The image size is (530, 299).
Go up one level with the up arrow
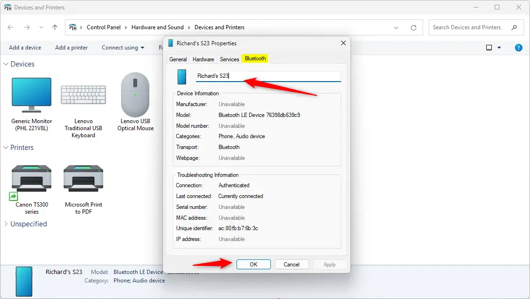[55, 27]
